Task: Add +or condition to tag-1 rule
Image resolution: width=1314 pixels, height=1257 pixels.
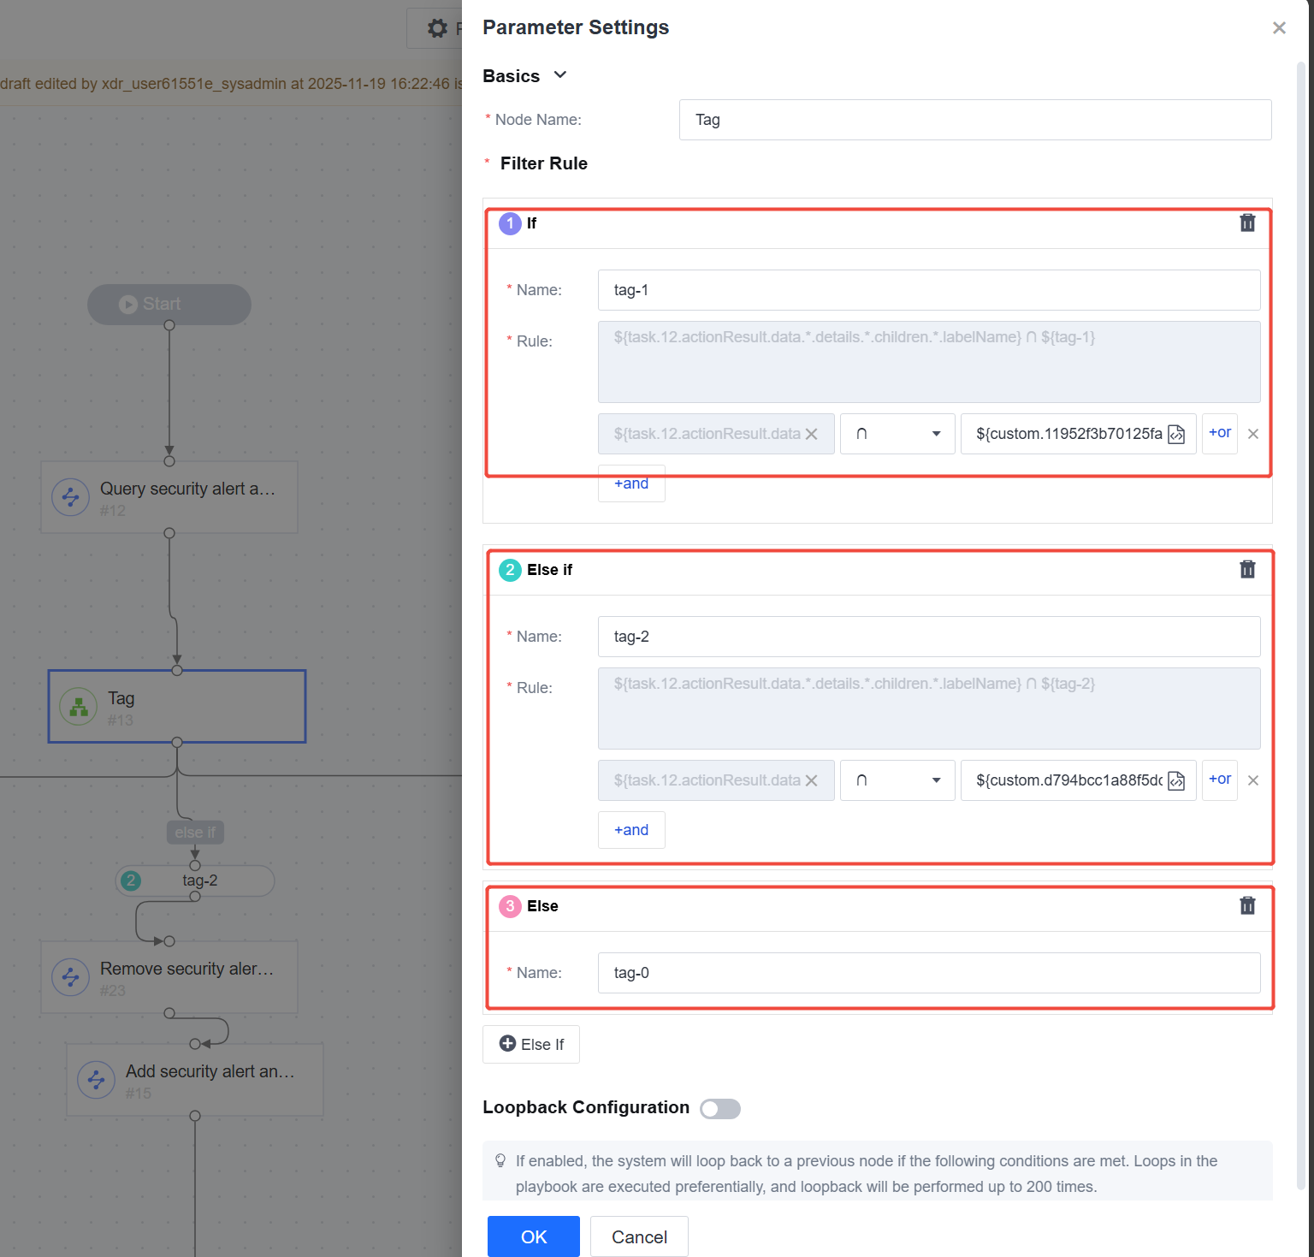Action: point(1220,433)
